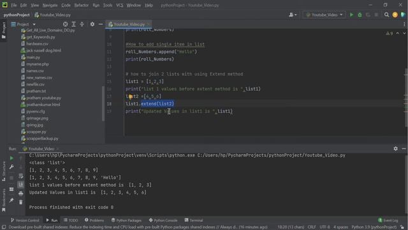Toggle Bookmarks side tool window
Viewport: 408px width, 230px height.
(x=4, y=200)
